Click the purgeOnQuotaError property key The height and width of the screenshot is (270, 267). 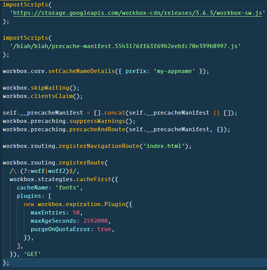coord(60,229)
